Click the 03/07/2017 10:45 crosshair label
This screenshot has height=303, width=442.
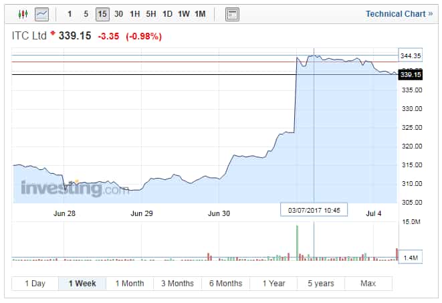pyautogui.click(x=314, y=210)
